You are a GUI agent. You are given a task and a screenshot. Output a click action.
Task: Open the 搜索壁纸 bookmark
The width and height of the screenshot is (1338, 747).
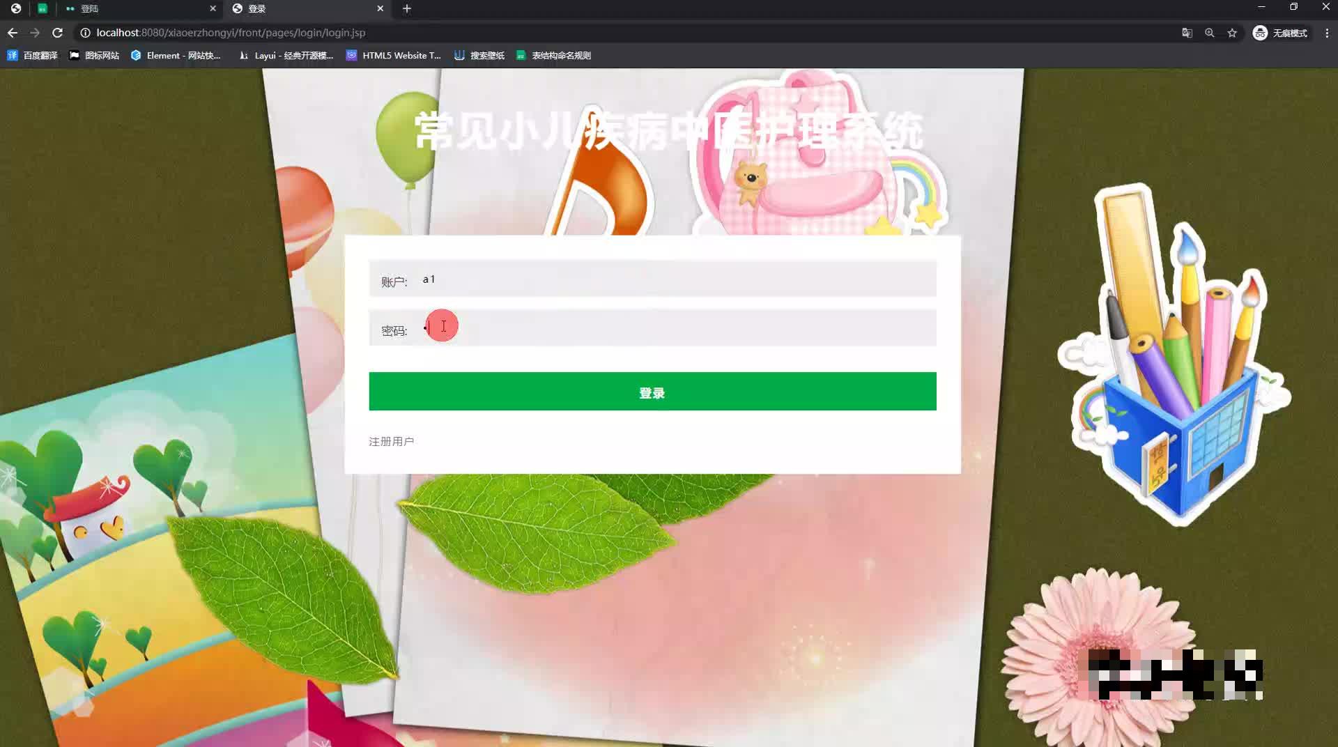pyautogui.click(x=479, y=56)
